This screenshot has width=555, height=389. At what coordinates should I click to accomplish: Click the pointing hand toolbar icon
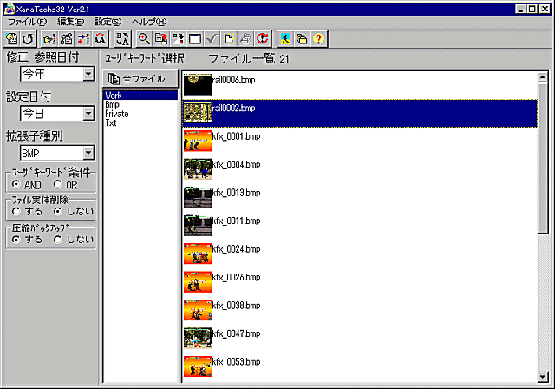click(x=49, y=38)
